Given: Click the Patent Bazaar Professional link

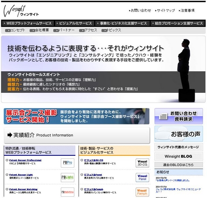Looking at the screenshot, I should click(x=25, y=160).
